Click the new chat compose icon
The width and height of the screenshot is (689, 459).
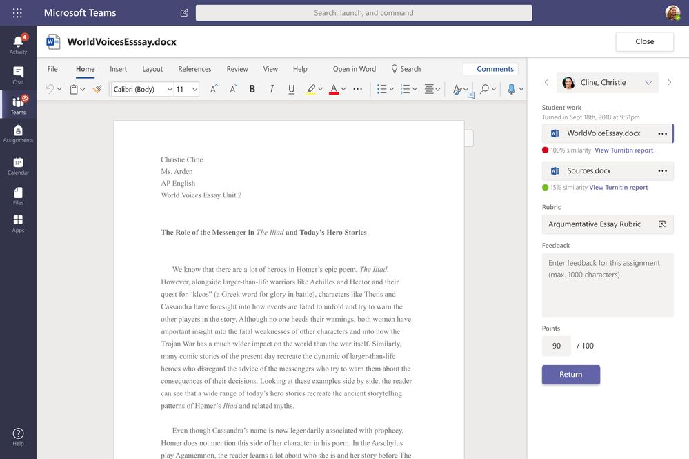(184, 12)
